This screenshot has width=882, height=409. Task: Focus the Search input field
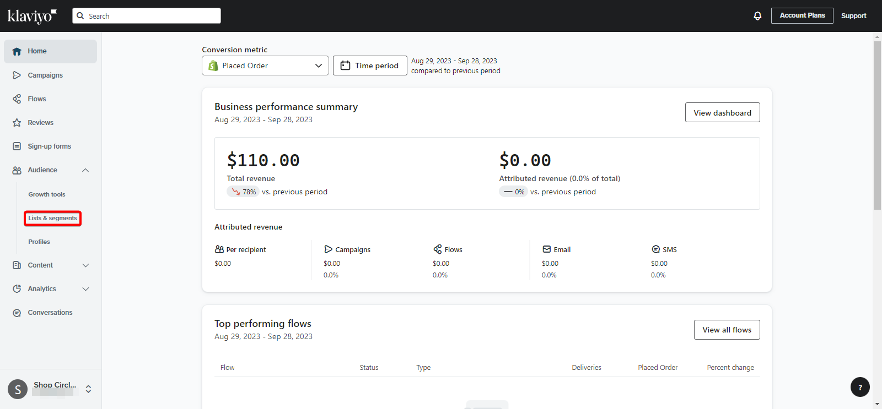pyautogui.click(x=147, y=16)
